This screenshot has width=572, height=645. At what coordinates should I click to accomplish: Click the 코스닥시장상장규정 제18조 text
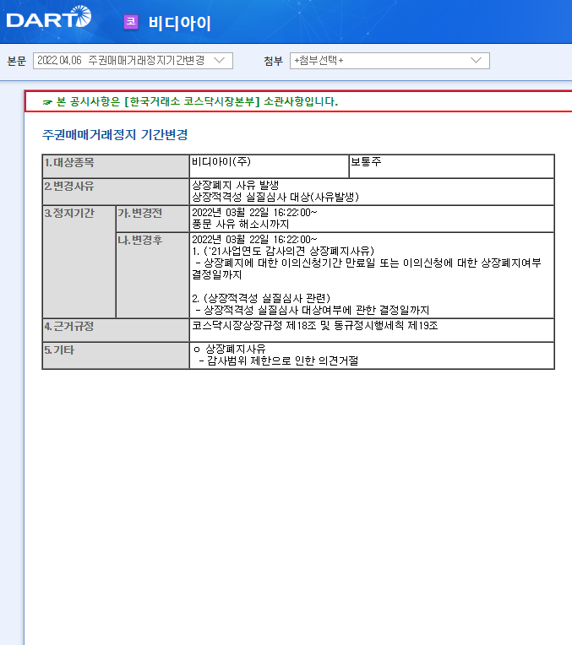click(315, 326)
